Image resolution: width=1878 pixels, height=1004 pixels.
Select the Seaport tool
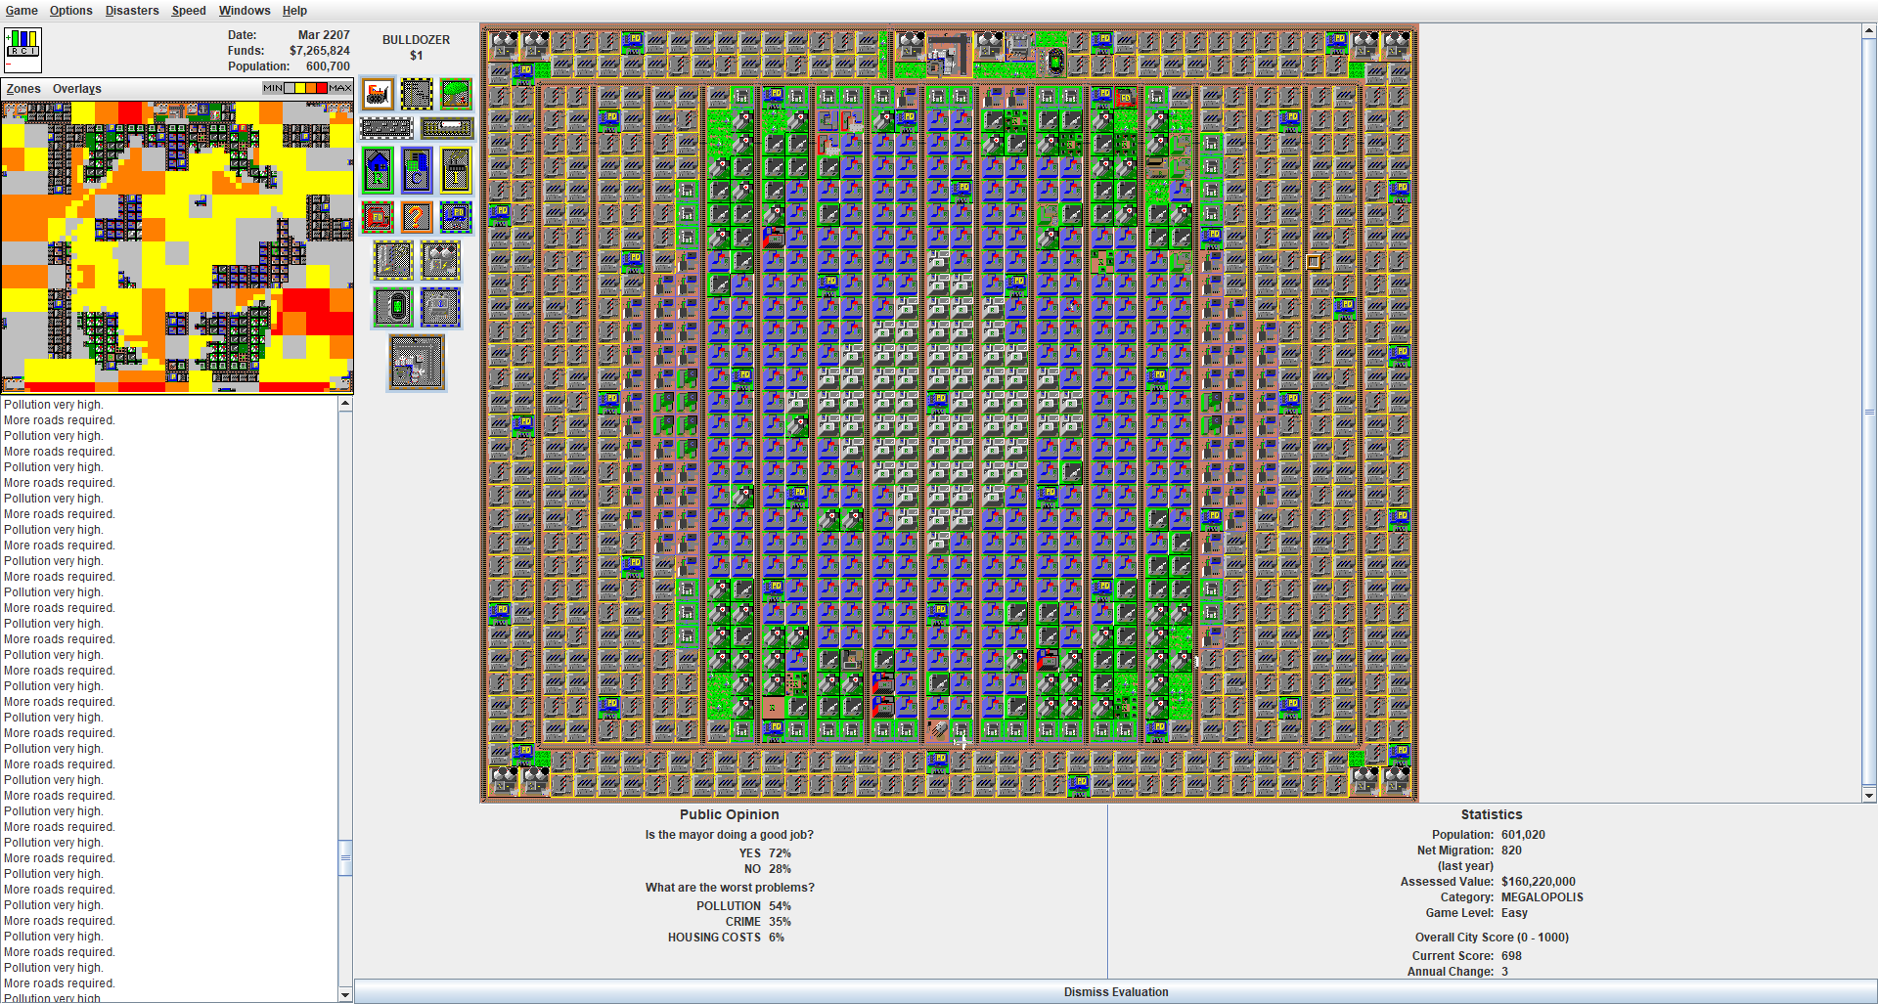click(x=440, y=308)
